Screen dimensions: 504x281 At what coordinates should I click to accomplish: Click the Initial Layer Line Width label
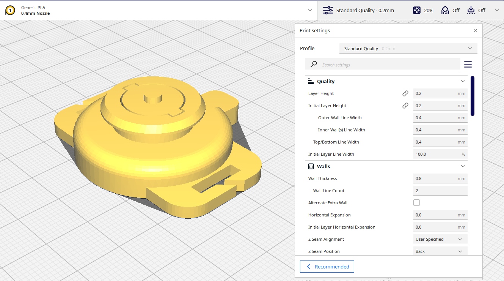click(x=331, y=154)
